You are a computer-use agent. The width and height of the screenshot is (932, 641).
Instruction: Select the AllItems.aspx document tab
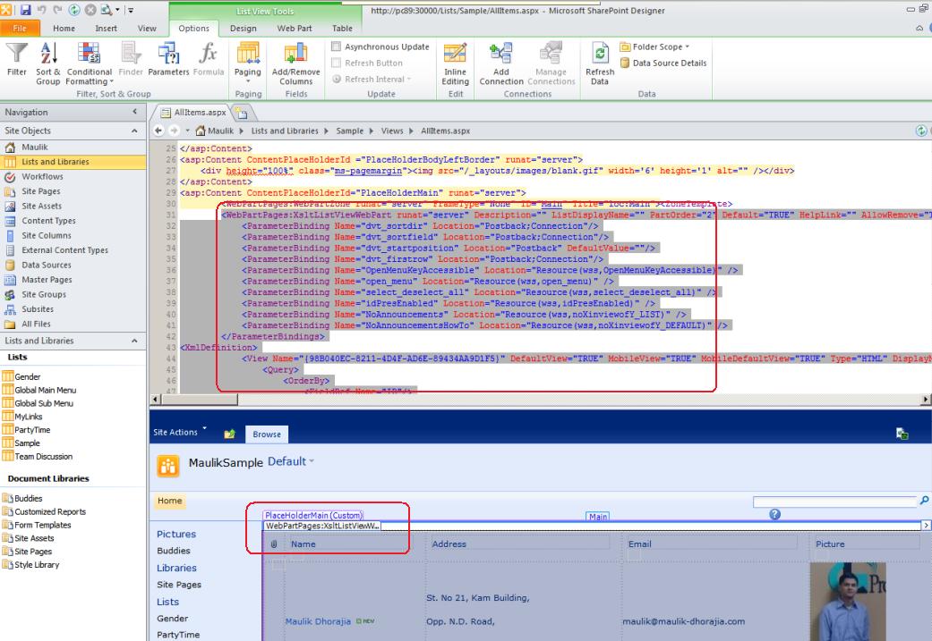[193, 112]
